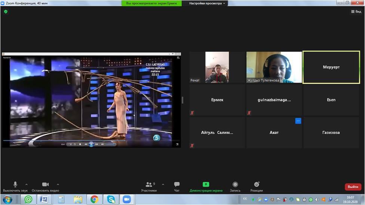Pause the shared video playback

coord(91,144)
